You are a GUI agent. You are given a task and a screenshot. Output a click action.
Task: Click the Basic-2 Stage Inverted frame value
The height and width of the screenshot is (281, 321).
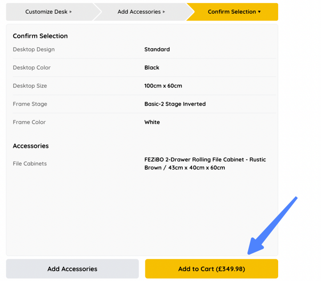coord(175,104)
